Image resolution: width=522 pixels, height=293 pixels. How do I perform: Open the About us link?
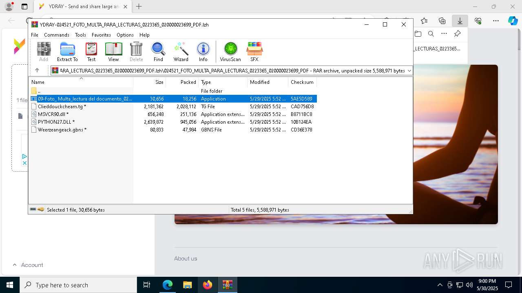186,258
